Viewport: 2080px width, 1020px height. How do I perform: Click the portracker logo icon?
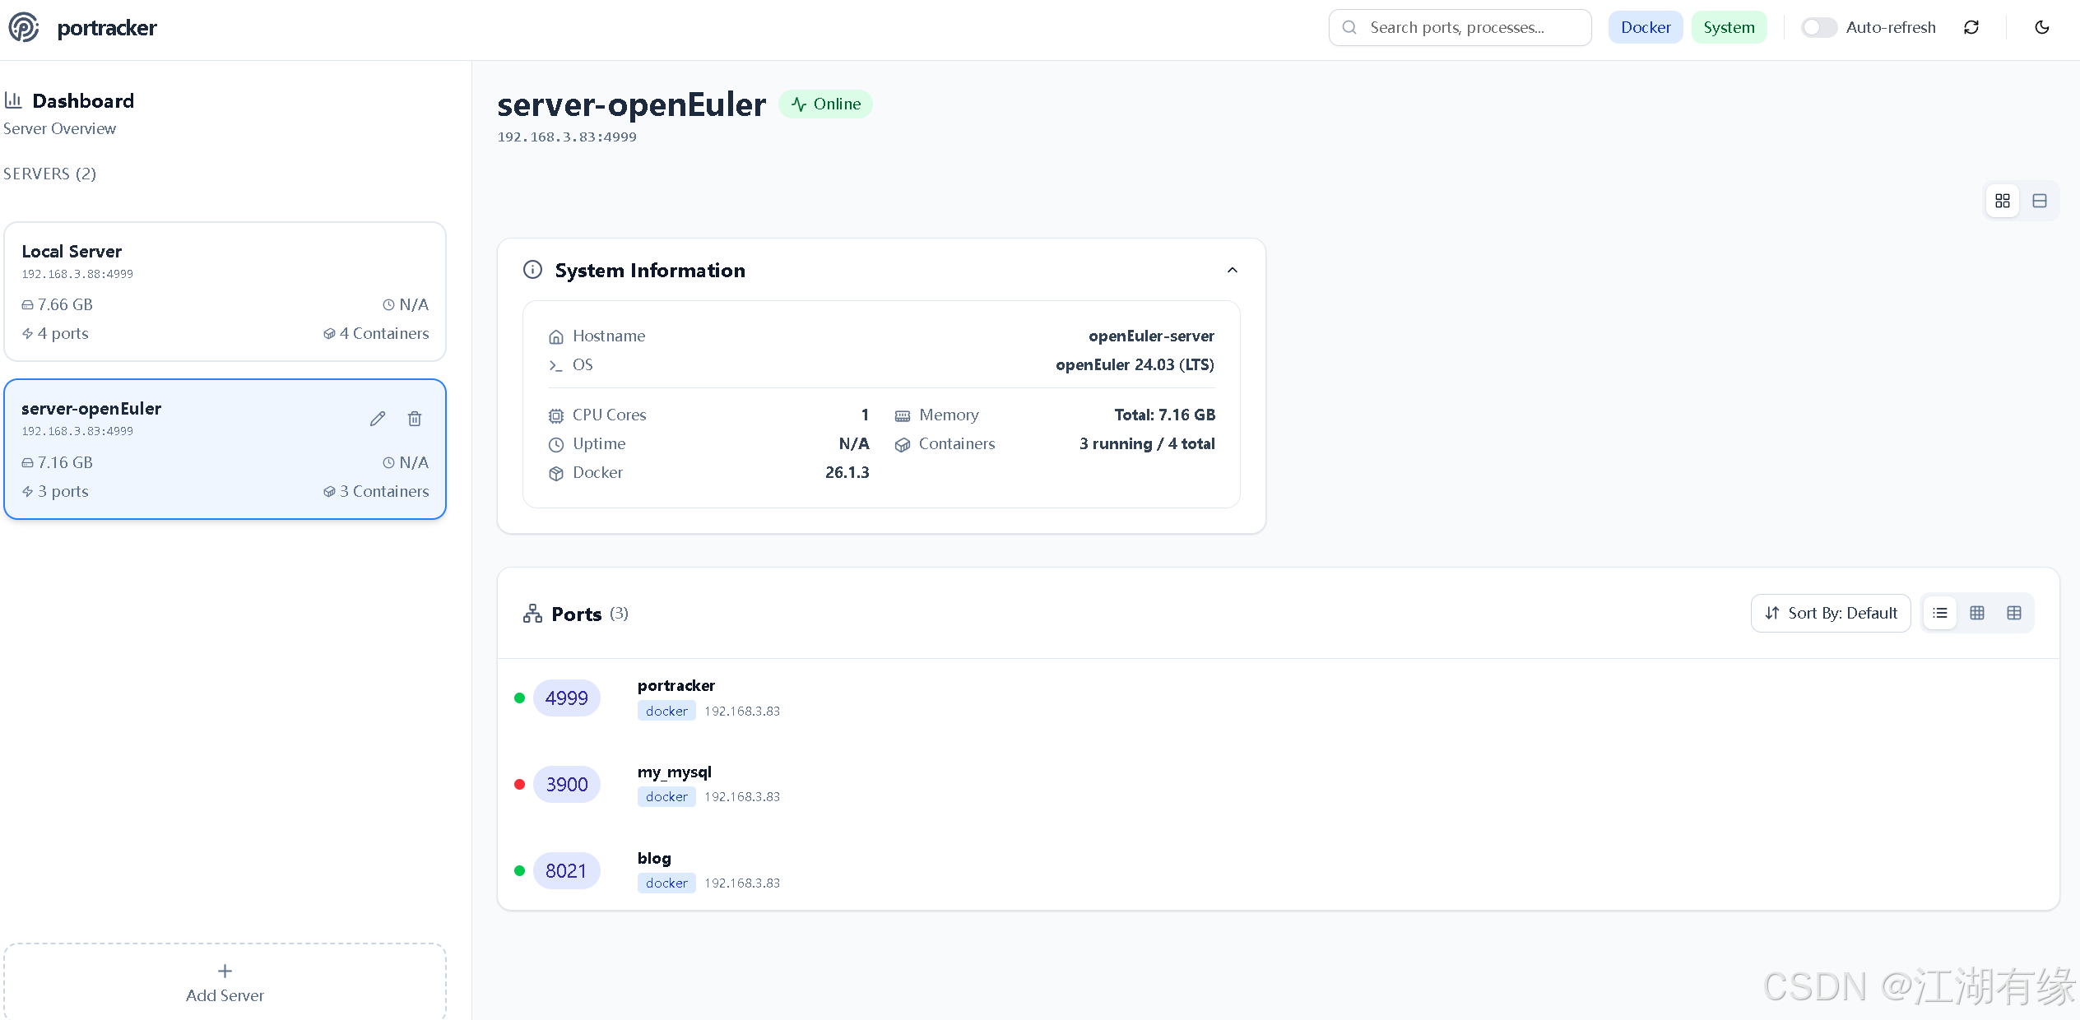click(x=24, y=27)
